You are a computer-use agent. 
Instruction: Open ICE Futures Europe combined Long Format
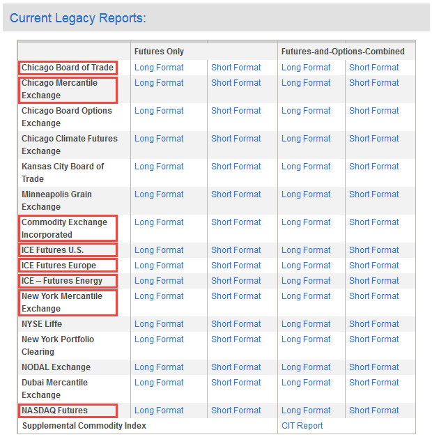(306, 266)
